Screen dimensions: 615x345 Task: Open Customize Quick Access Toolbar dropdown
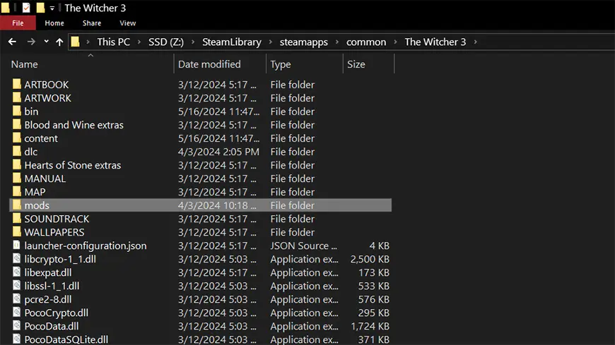pyautogui.click(x=52, y=8)
